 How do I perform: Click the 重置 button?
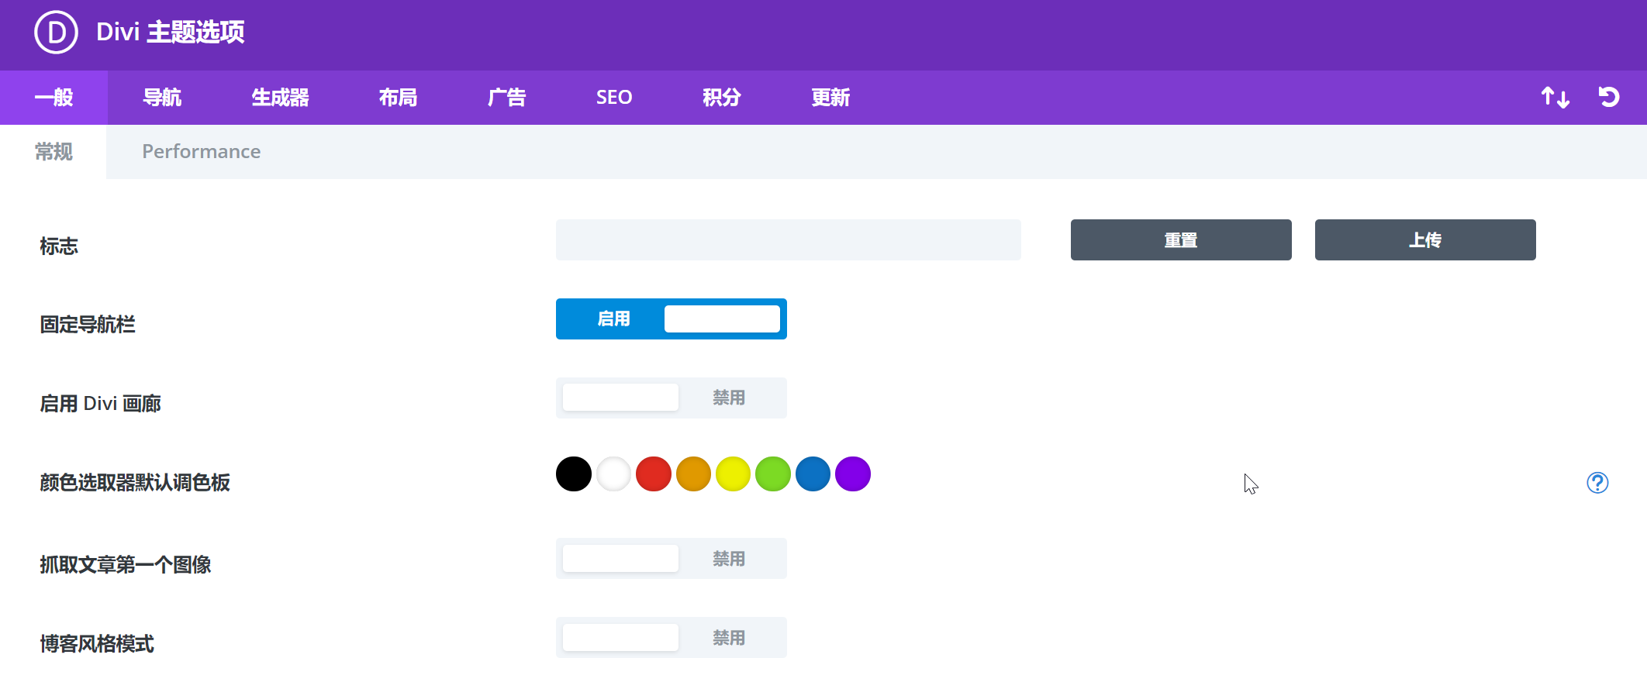pyautogui.click(x=1181, y=240)
